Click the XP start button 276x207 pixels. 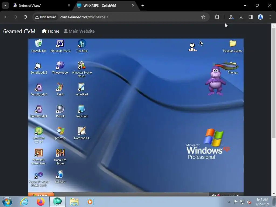(x=41, y=195)
